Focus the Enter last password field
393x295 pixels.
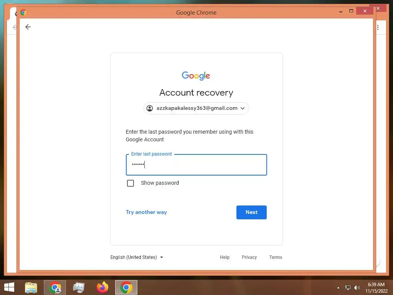point(196,164)
